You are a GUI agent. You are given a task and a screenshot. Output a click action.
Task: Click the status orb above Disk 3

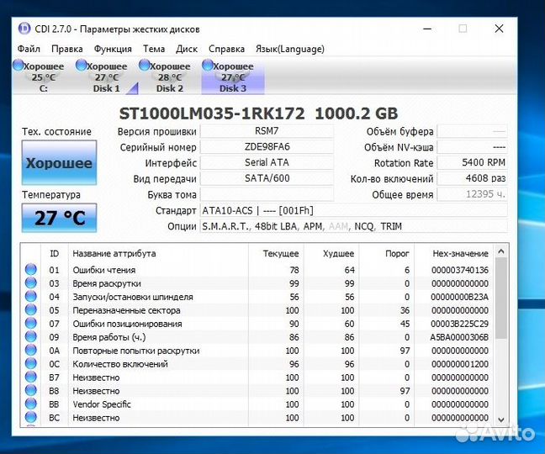click(x=208, y=65)
